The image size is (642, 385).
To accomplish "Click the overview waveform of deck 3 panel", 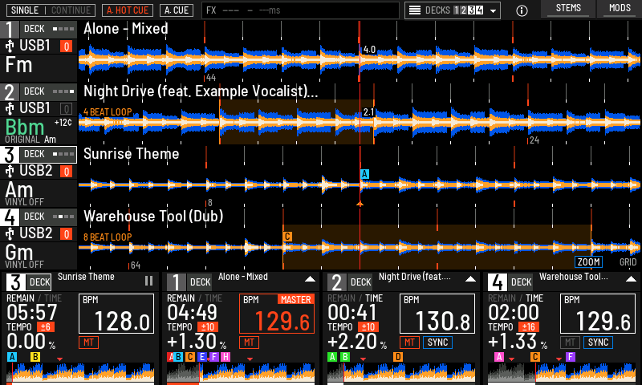I will pos(80,373).
